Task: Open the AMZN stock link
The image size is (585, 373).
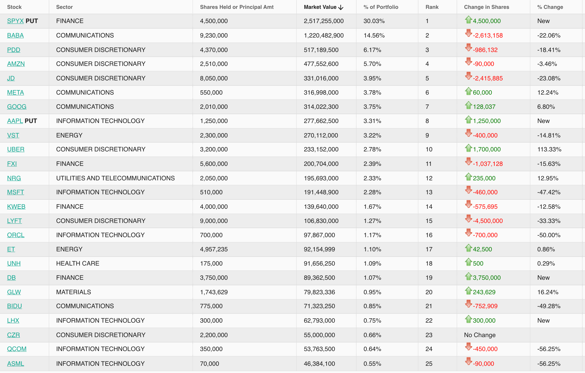Action: [16, 64]
